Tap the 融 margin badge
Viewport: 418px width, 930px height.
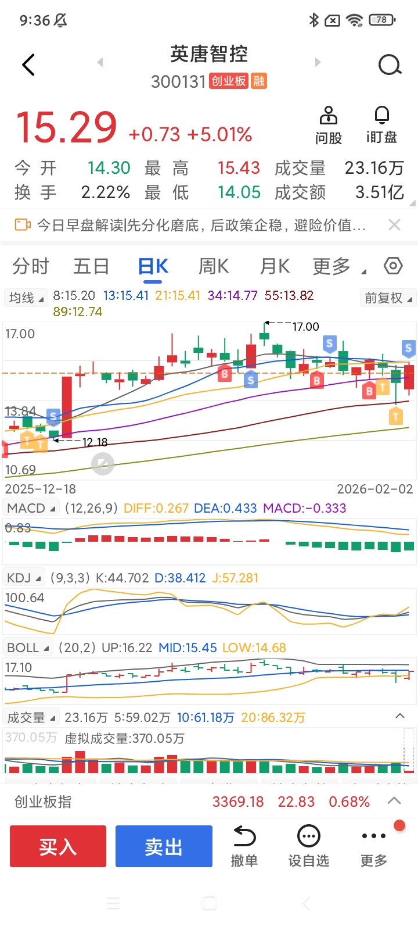point(258,81)
